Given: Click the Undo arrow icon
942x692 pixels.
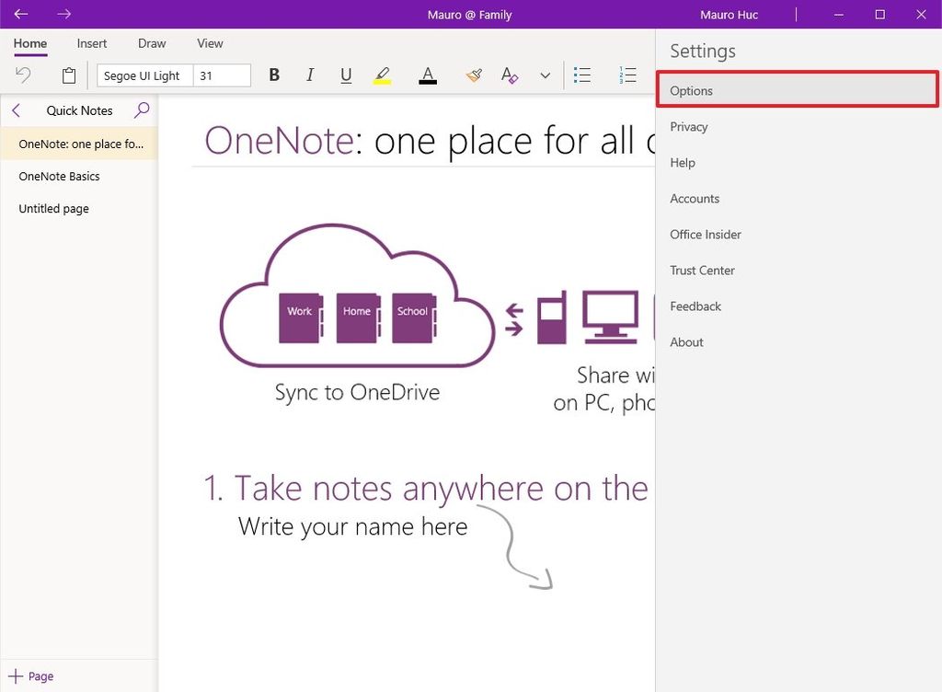Looking at the screenshot, I should pyautogui.click(x=23, y=75).
